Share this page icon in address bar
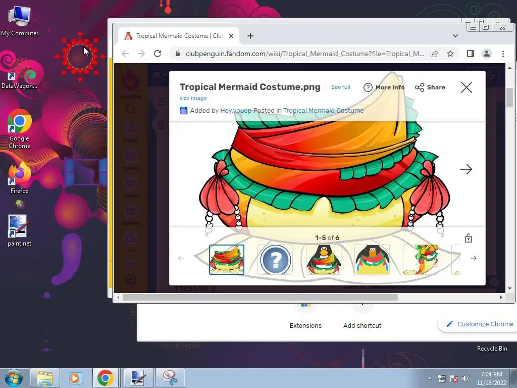517x388 pixels. click(x=434, y=54)
